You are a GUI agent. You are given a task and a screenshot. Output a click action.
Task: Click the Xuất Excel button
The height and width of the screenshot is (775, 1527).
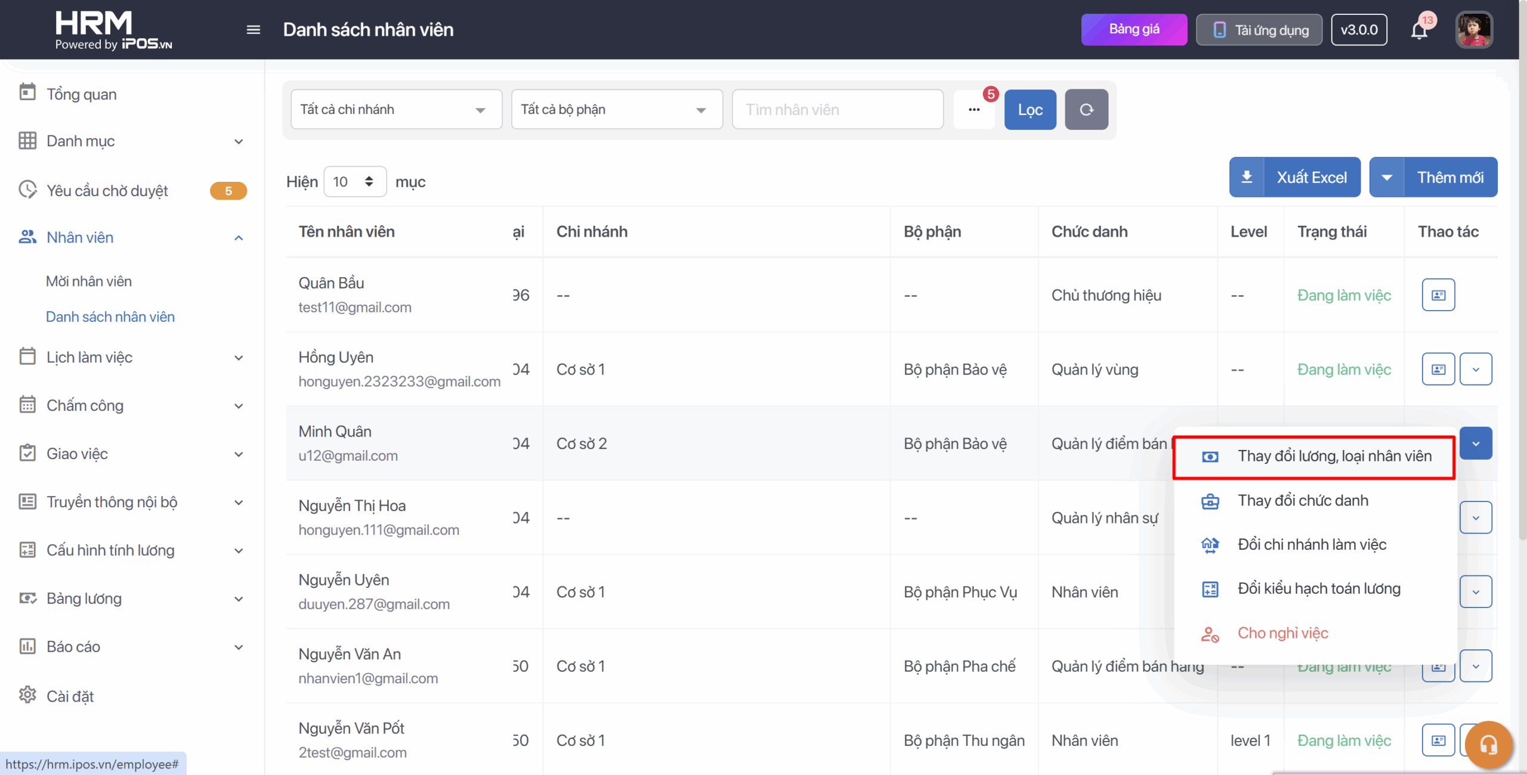pos(1295,178)
